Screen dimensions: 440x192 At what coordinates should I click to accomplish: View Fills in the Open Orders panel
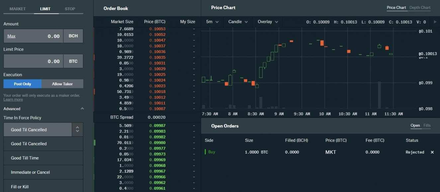tap(427, 125)
